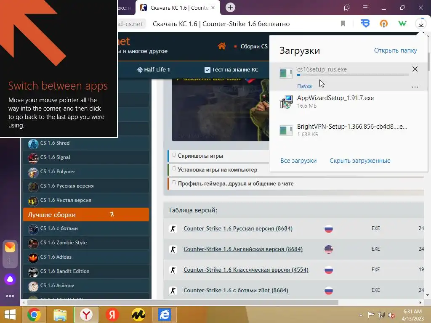Image resolution: width=431 pixels, height=323 pixels.
Task: Open CS 1.6 Adidas sidebar item
Action: click(86, 257)
